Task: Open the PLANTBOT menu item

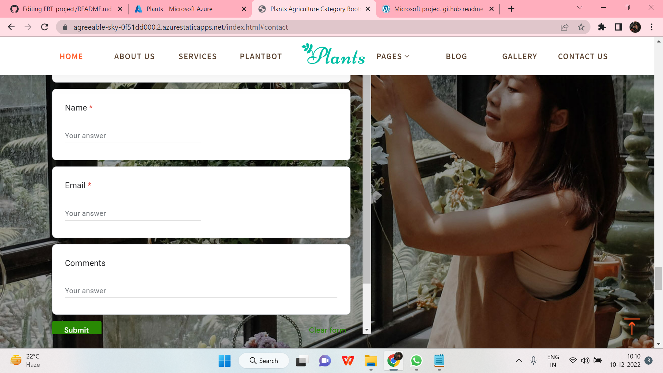Action: pos(261,56)
